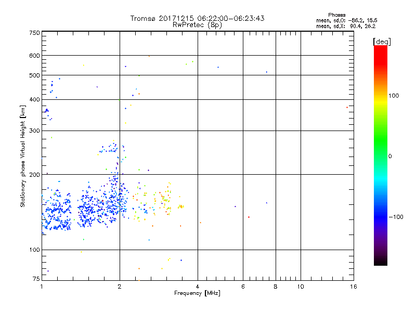This screenshot has width=416, height=312.
Task: Select the 'mean, sd,O: -86.2, 15.5' line
Action: (x=346, y=20)
